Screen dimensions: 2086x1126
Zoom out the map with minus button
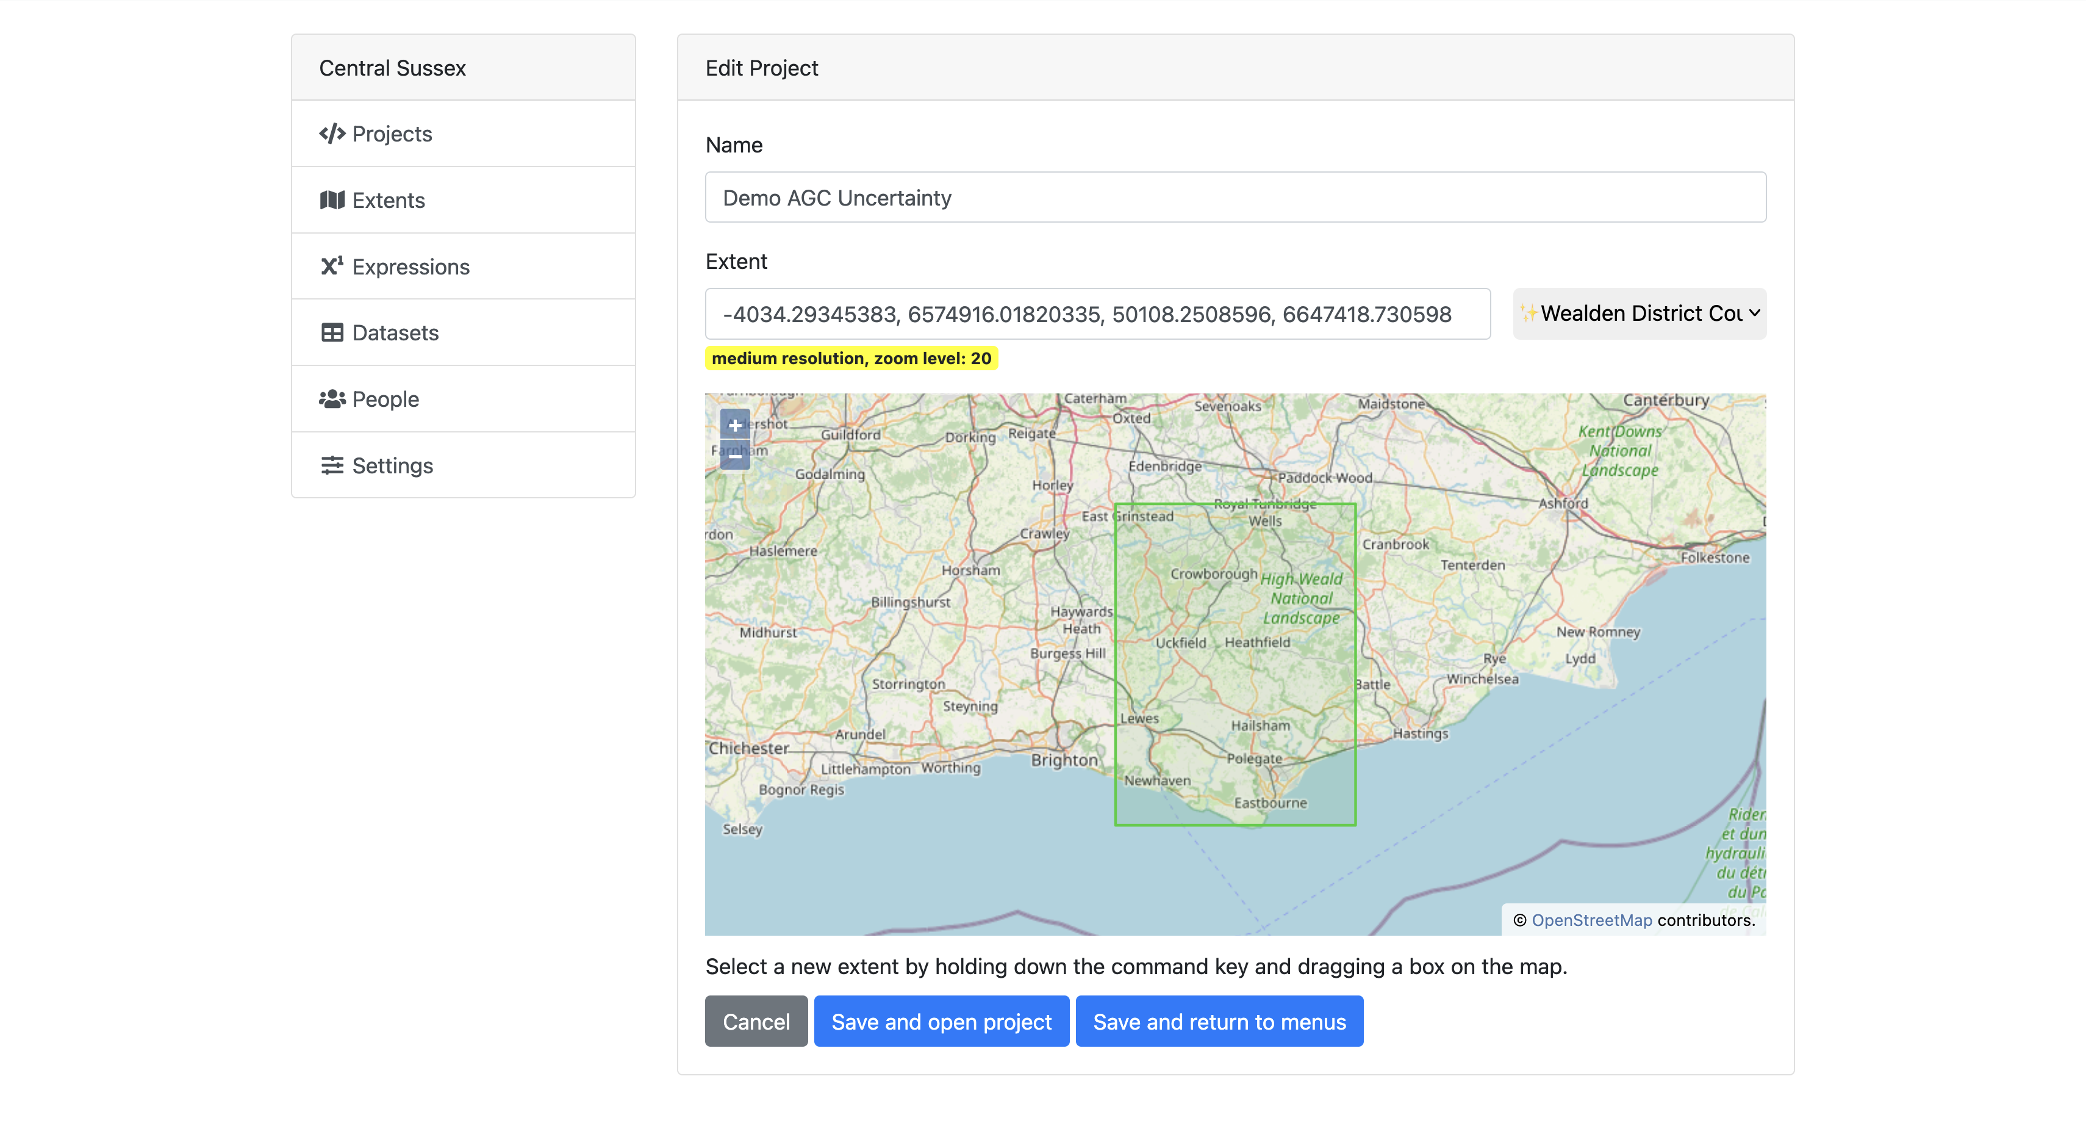click(x=734, y=456)
